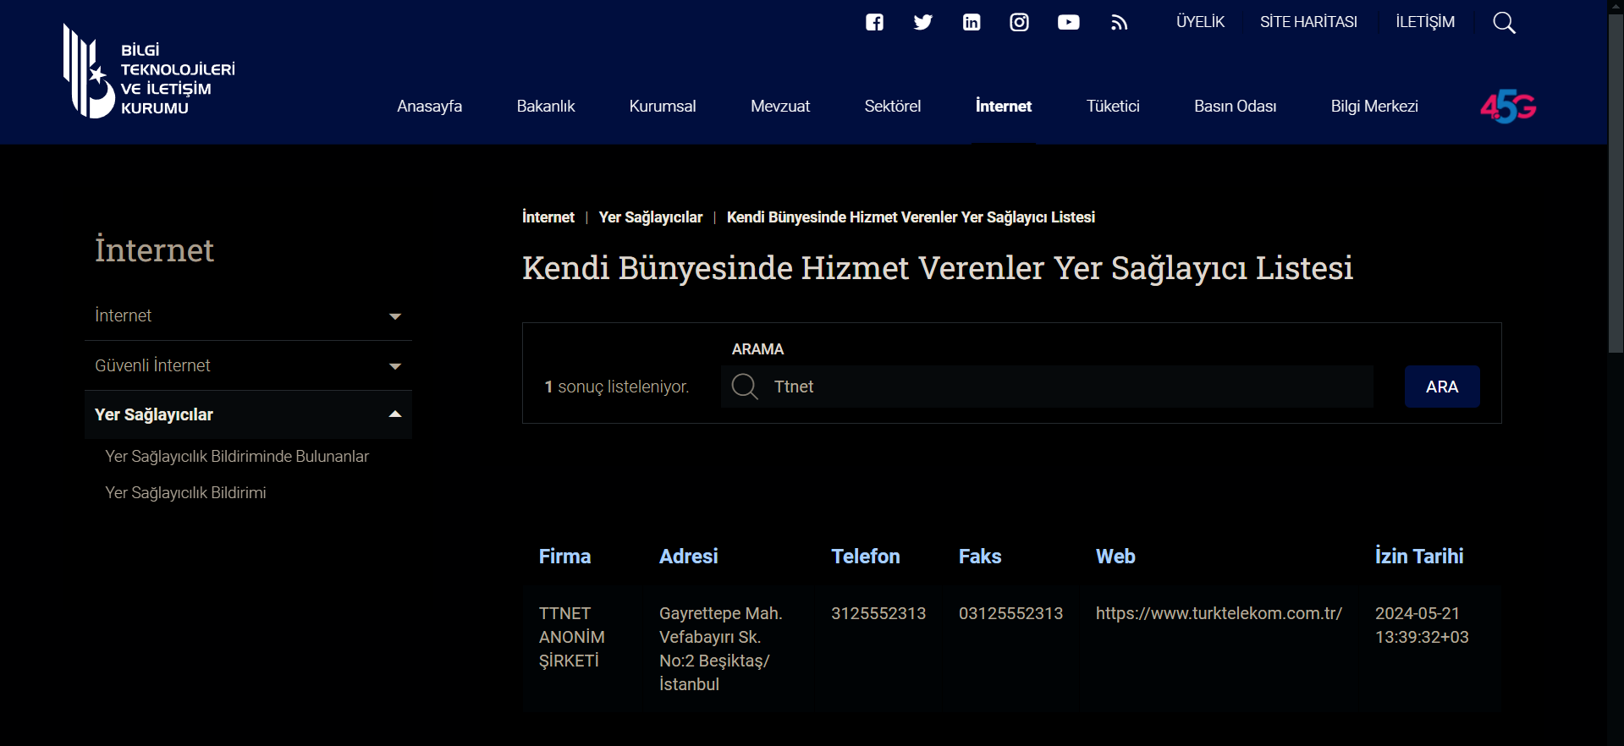
Task: Open the Bakanlık menu
Action: (546, 107)
